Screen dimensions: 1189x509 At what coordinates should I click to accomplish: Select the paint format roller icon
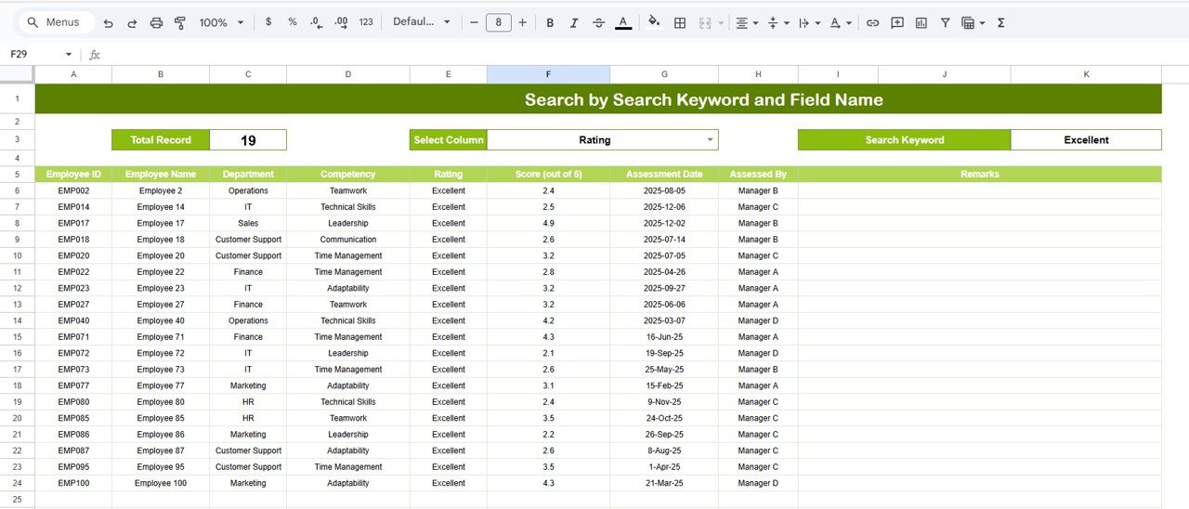180,22
